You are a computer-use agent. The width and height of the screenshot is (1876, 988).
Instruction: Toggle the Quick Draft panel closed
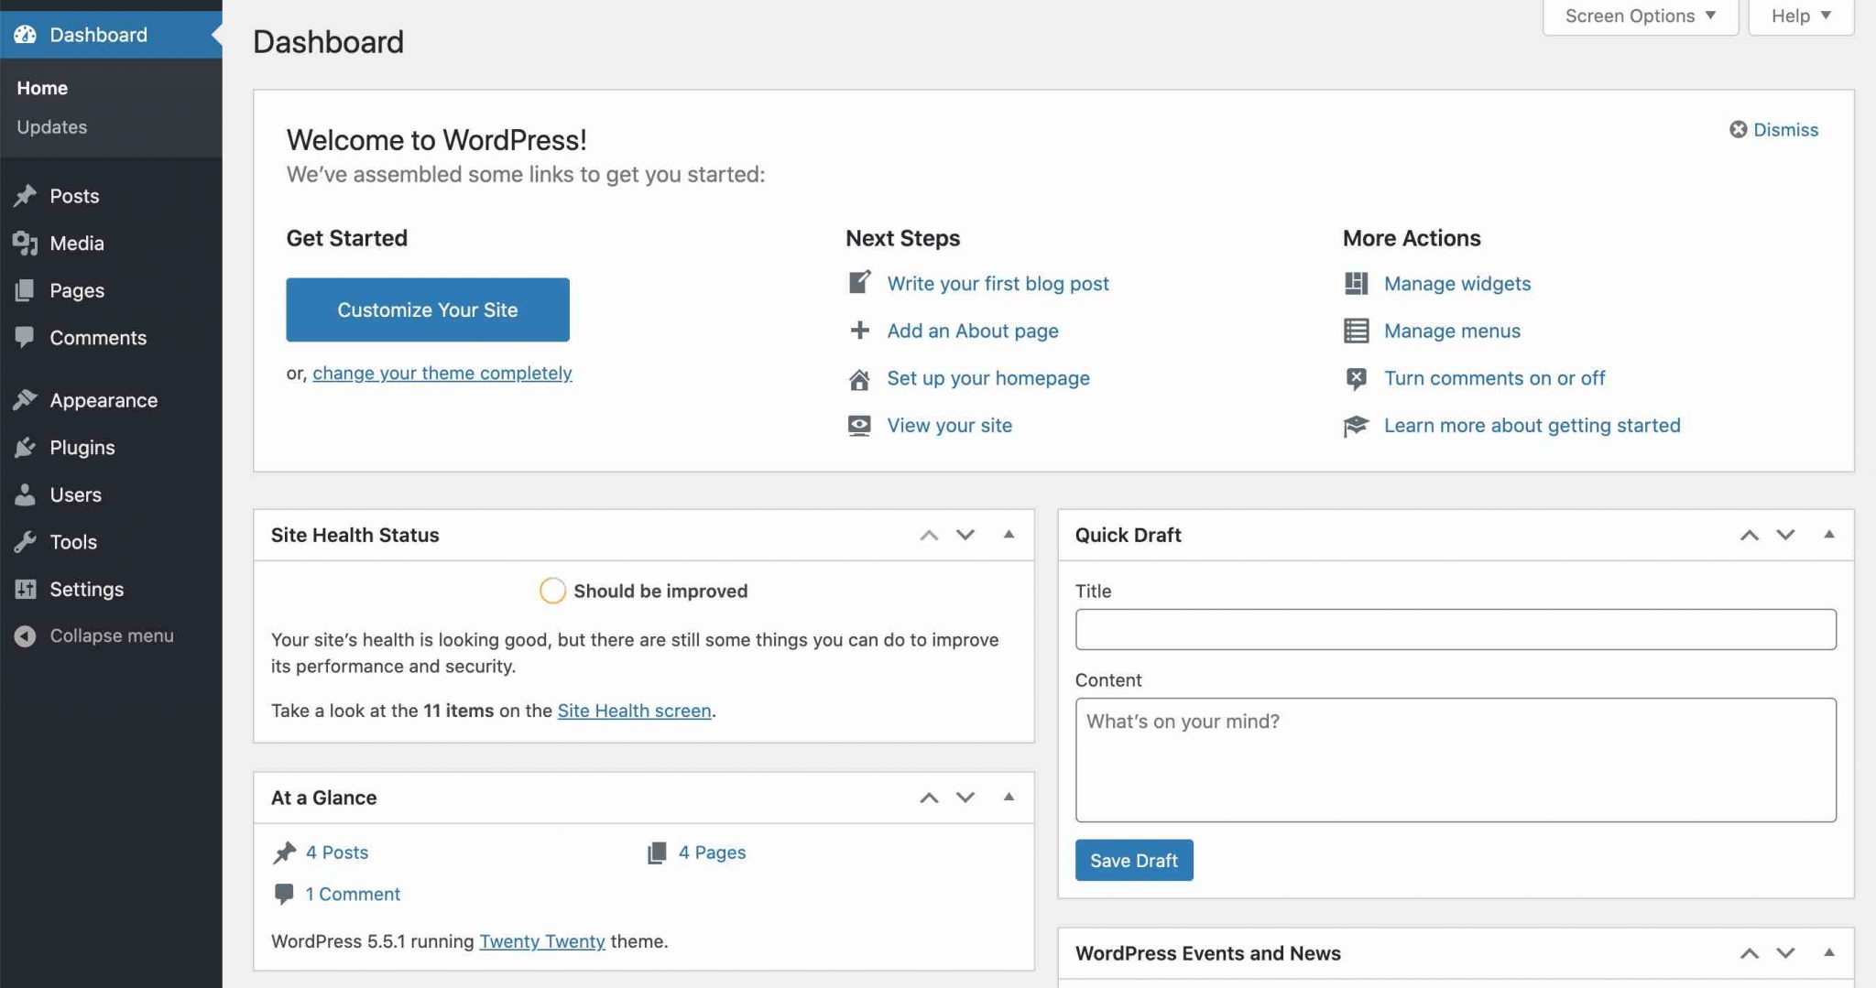coord(1829,535)
